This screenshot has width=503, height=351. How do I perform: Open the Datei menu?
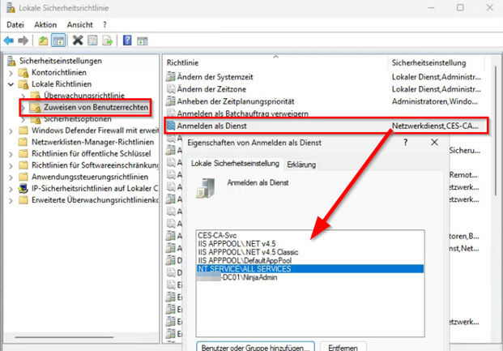pyautogui.click(x=15, y=25)
